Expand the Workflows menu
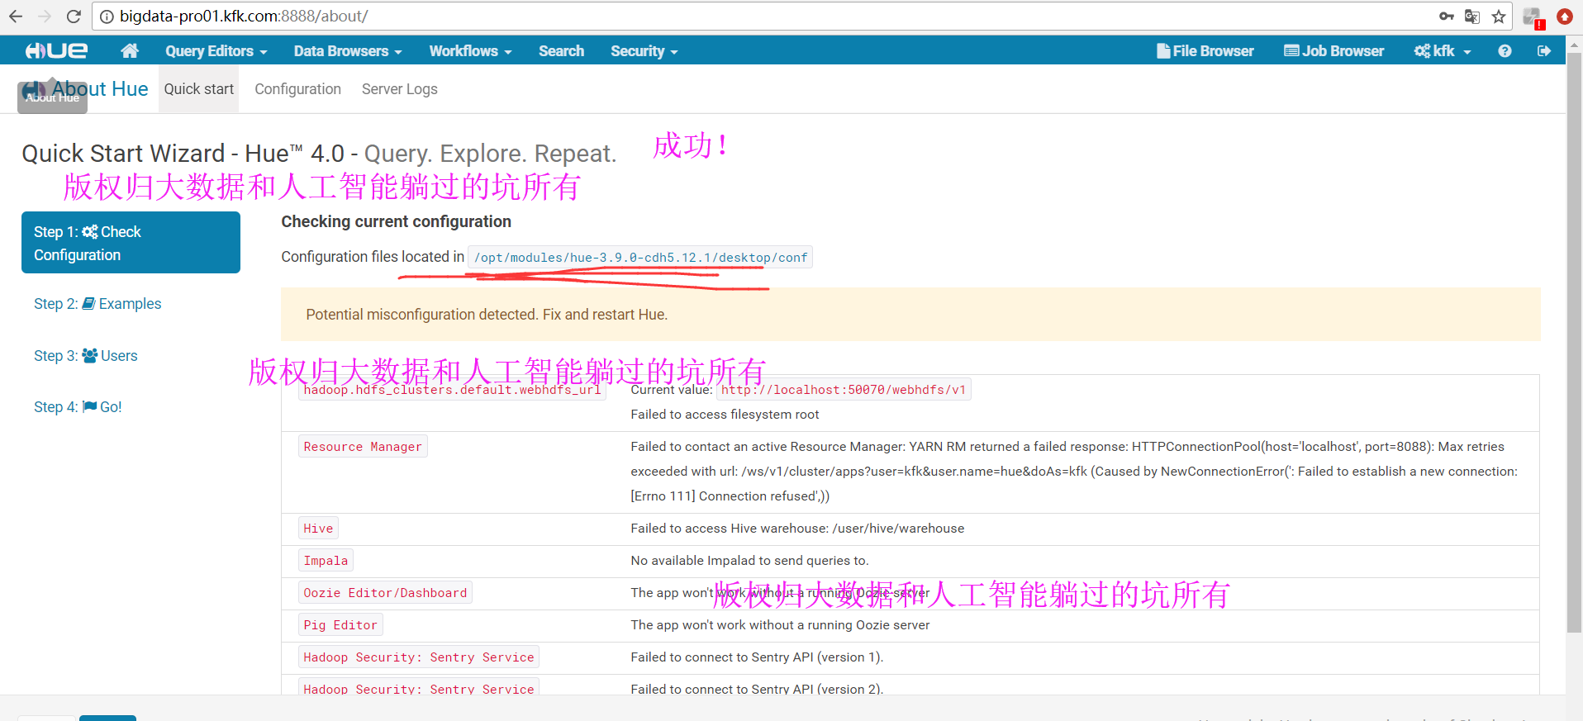The image size is (1583, 721). coord(470,50)
